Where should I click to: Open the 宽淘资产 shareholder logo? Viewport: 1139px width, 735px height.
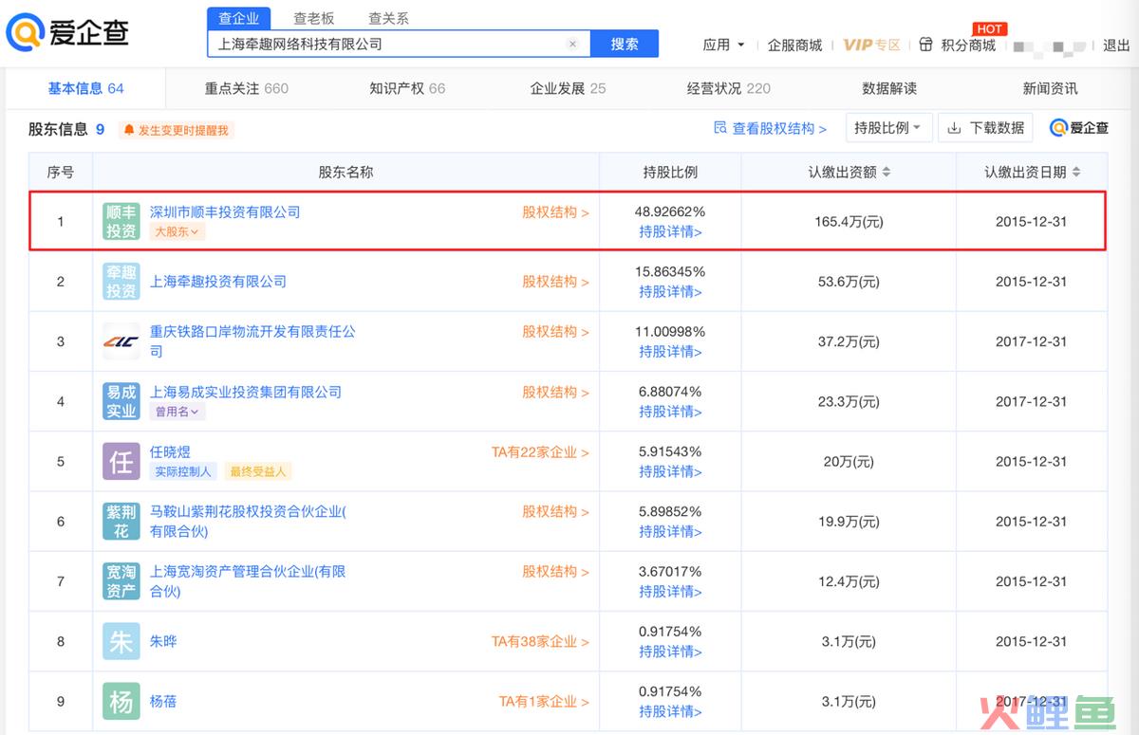(121, 581)
